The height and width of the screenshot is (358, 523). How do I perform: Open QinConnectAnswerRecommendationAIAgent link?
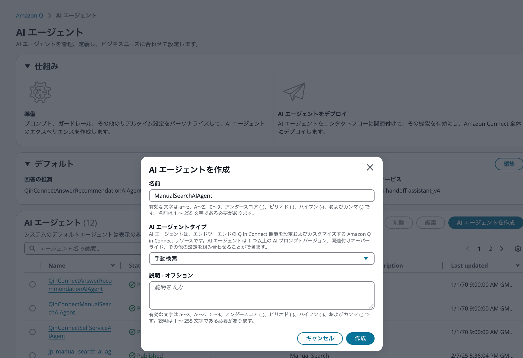(80, 285)
